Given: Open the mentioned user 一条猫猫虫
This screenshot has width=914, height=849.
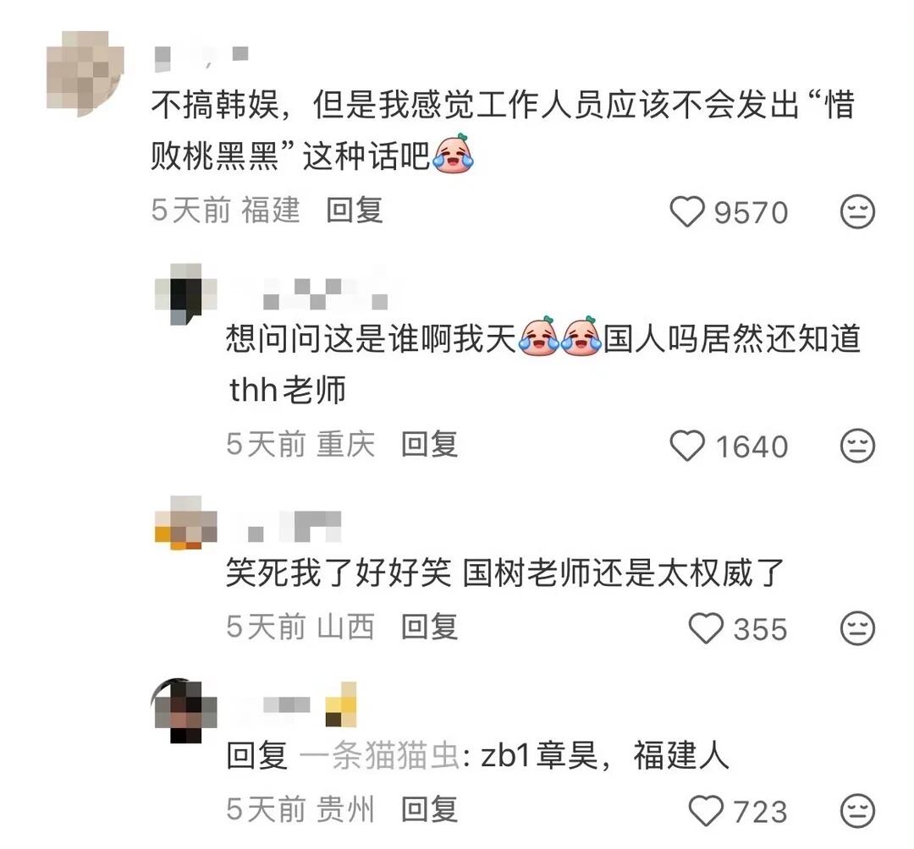Looking at the screenshot, I should pyautogui.click(x=380, y=756).
